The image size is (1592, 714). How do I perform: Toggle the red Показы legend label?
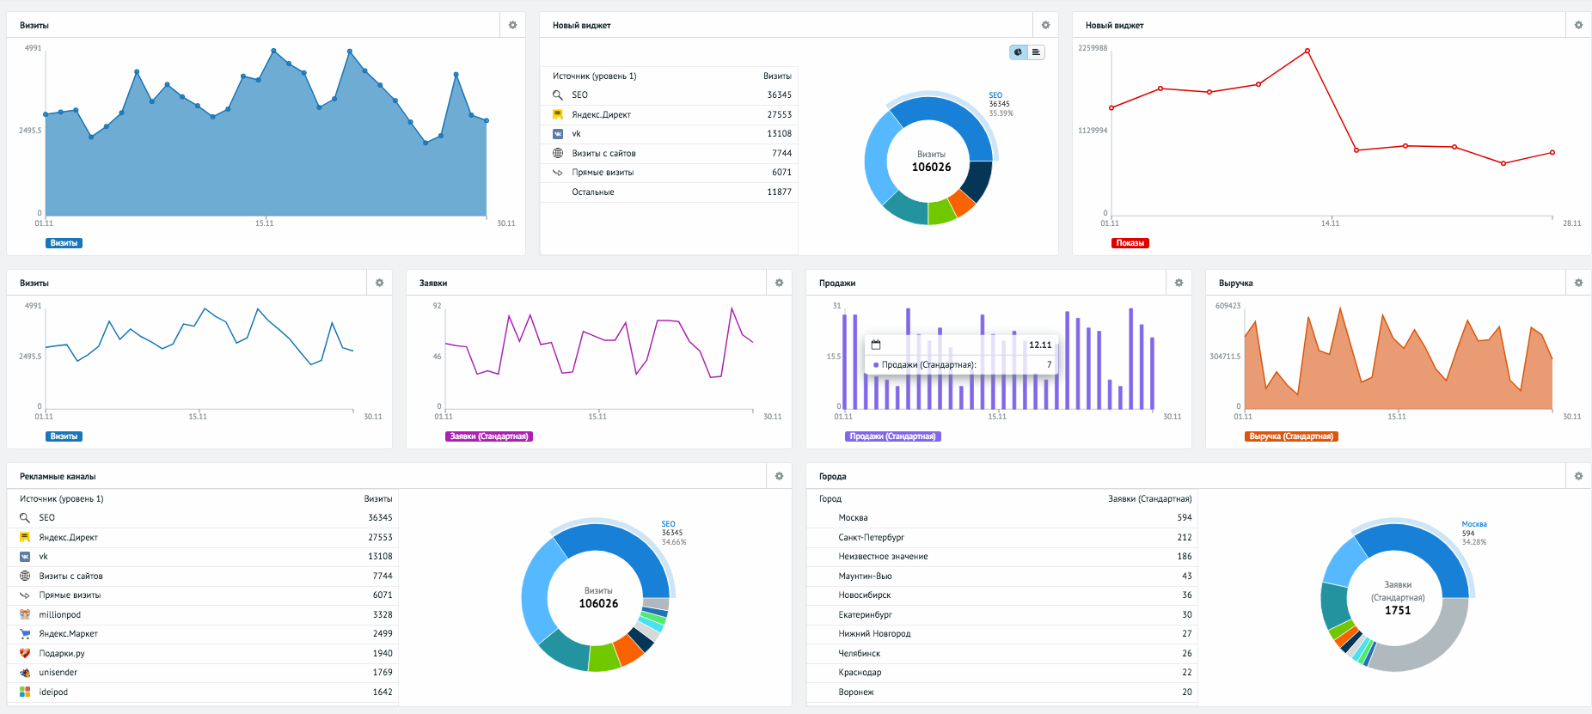coord(1130,243)
